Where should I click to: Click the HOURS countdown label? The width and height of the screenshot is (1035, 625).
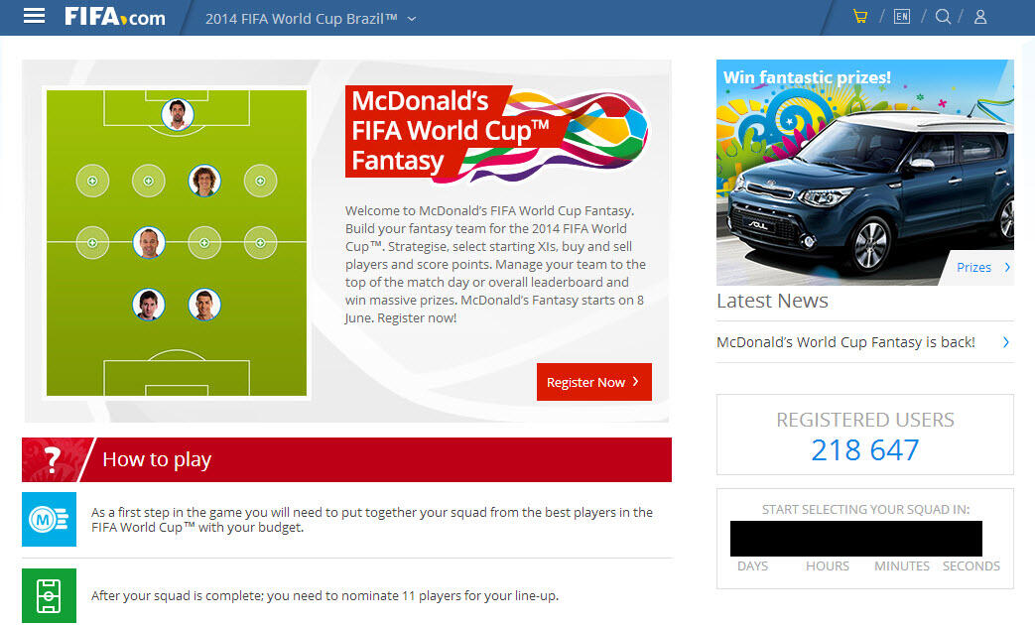pyautogui.click(x=827, y=566)
